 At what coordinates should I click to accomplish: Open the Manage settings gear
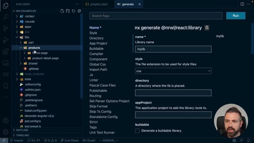point(6,132)
